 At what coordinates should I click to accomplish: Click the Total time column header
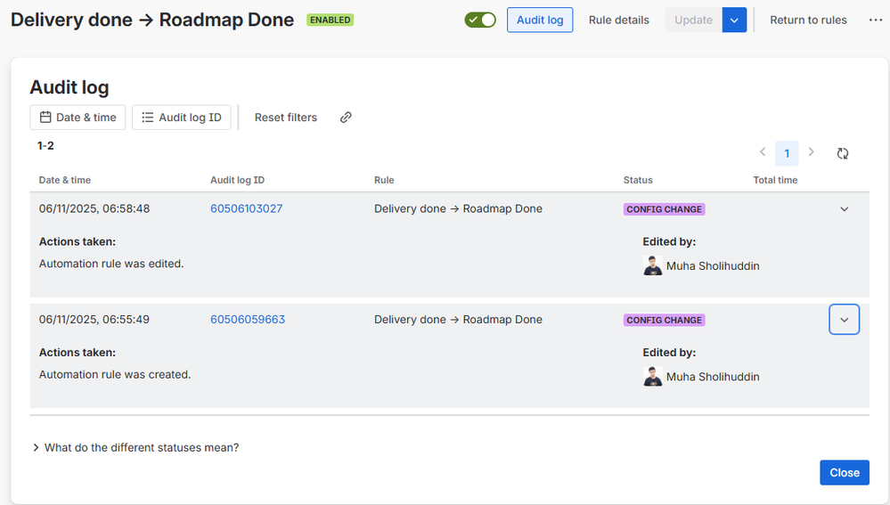pos(775,180)
